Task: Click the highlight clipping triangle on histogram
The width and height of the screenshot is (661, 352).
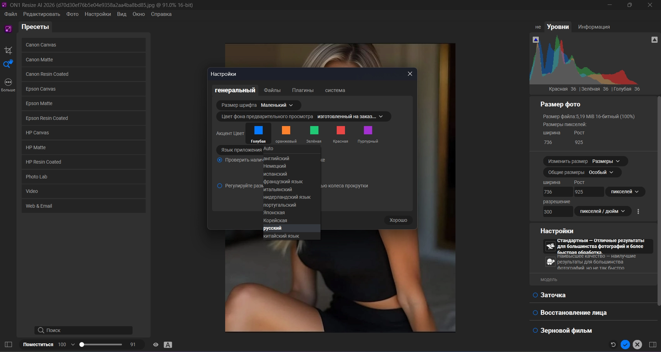Action: pyautogui.click(x=654, y=40)
